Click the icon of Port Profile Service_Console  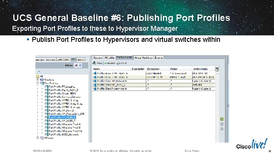46,97
